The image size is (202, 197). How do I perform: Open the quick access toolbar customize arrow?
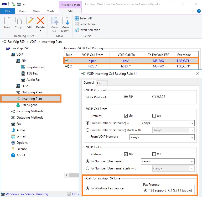[x=24, y=4]
